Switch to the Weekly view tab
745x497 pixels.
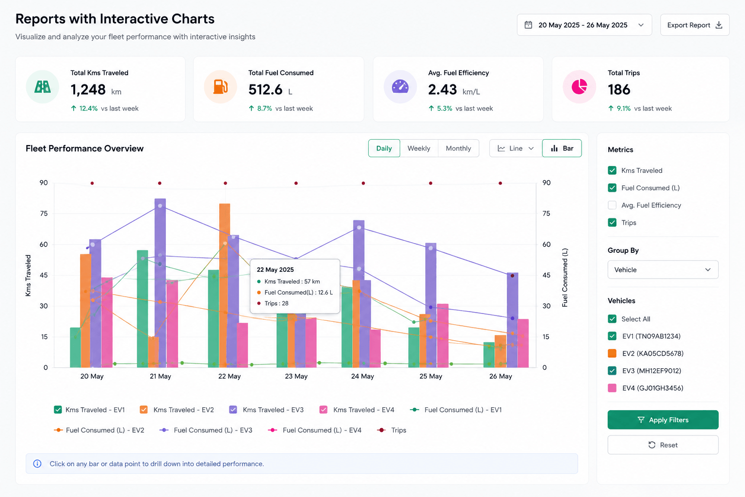point(419,149)
